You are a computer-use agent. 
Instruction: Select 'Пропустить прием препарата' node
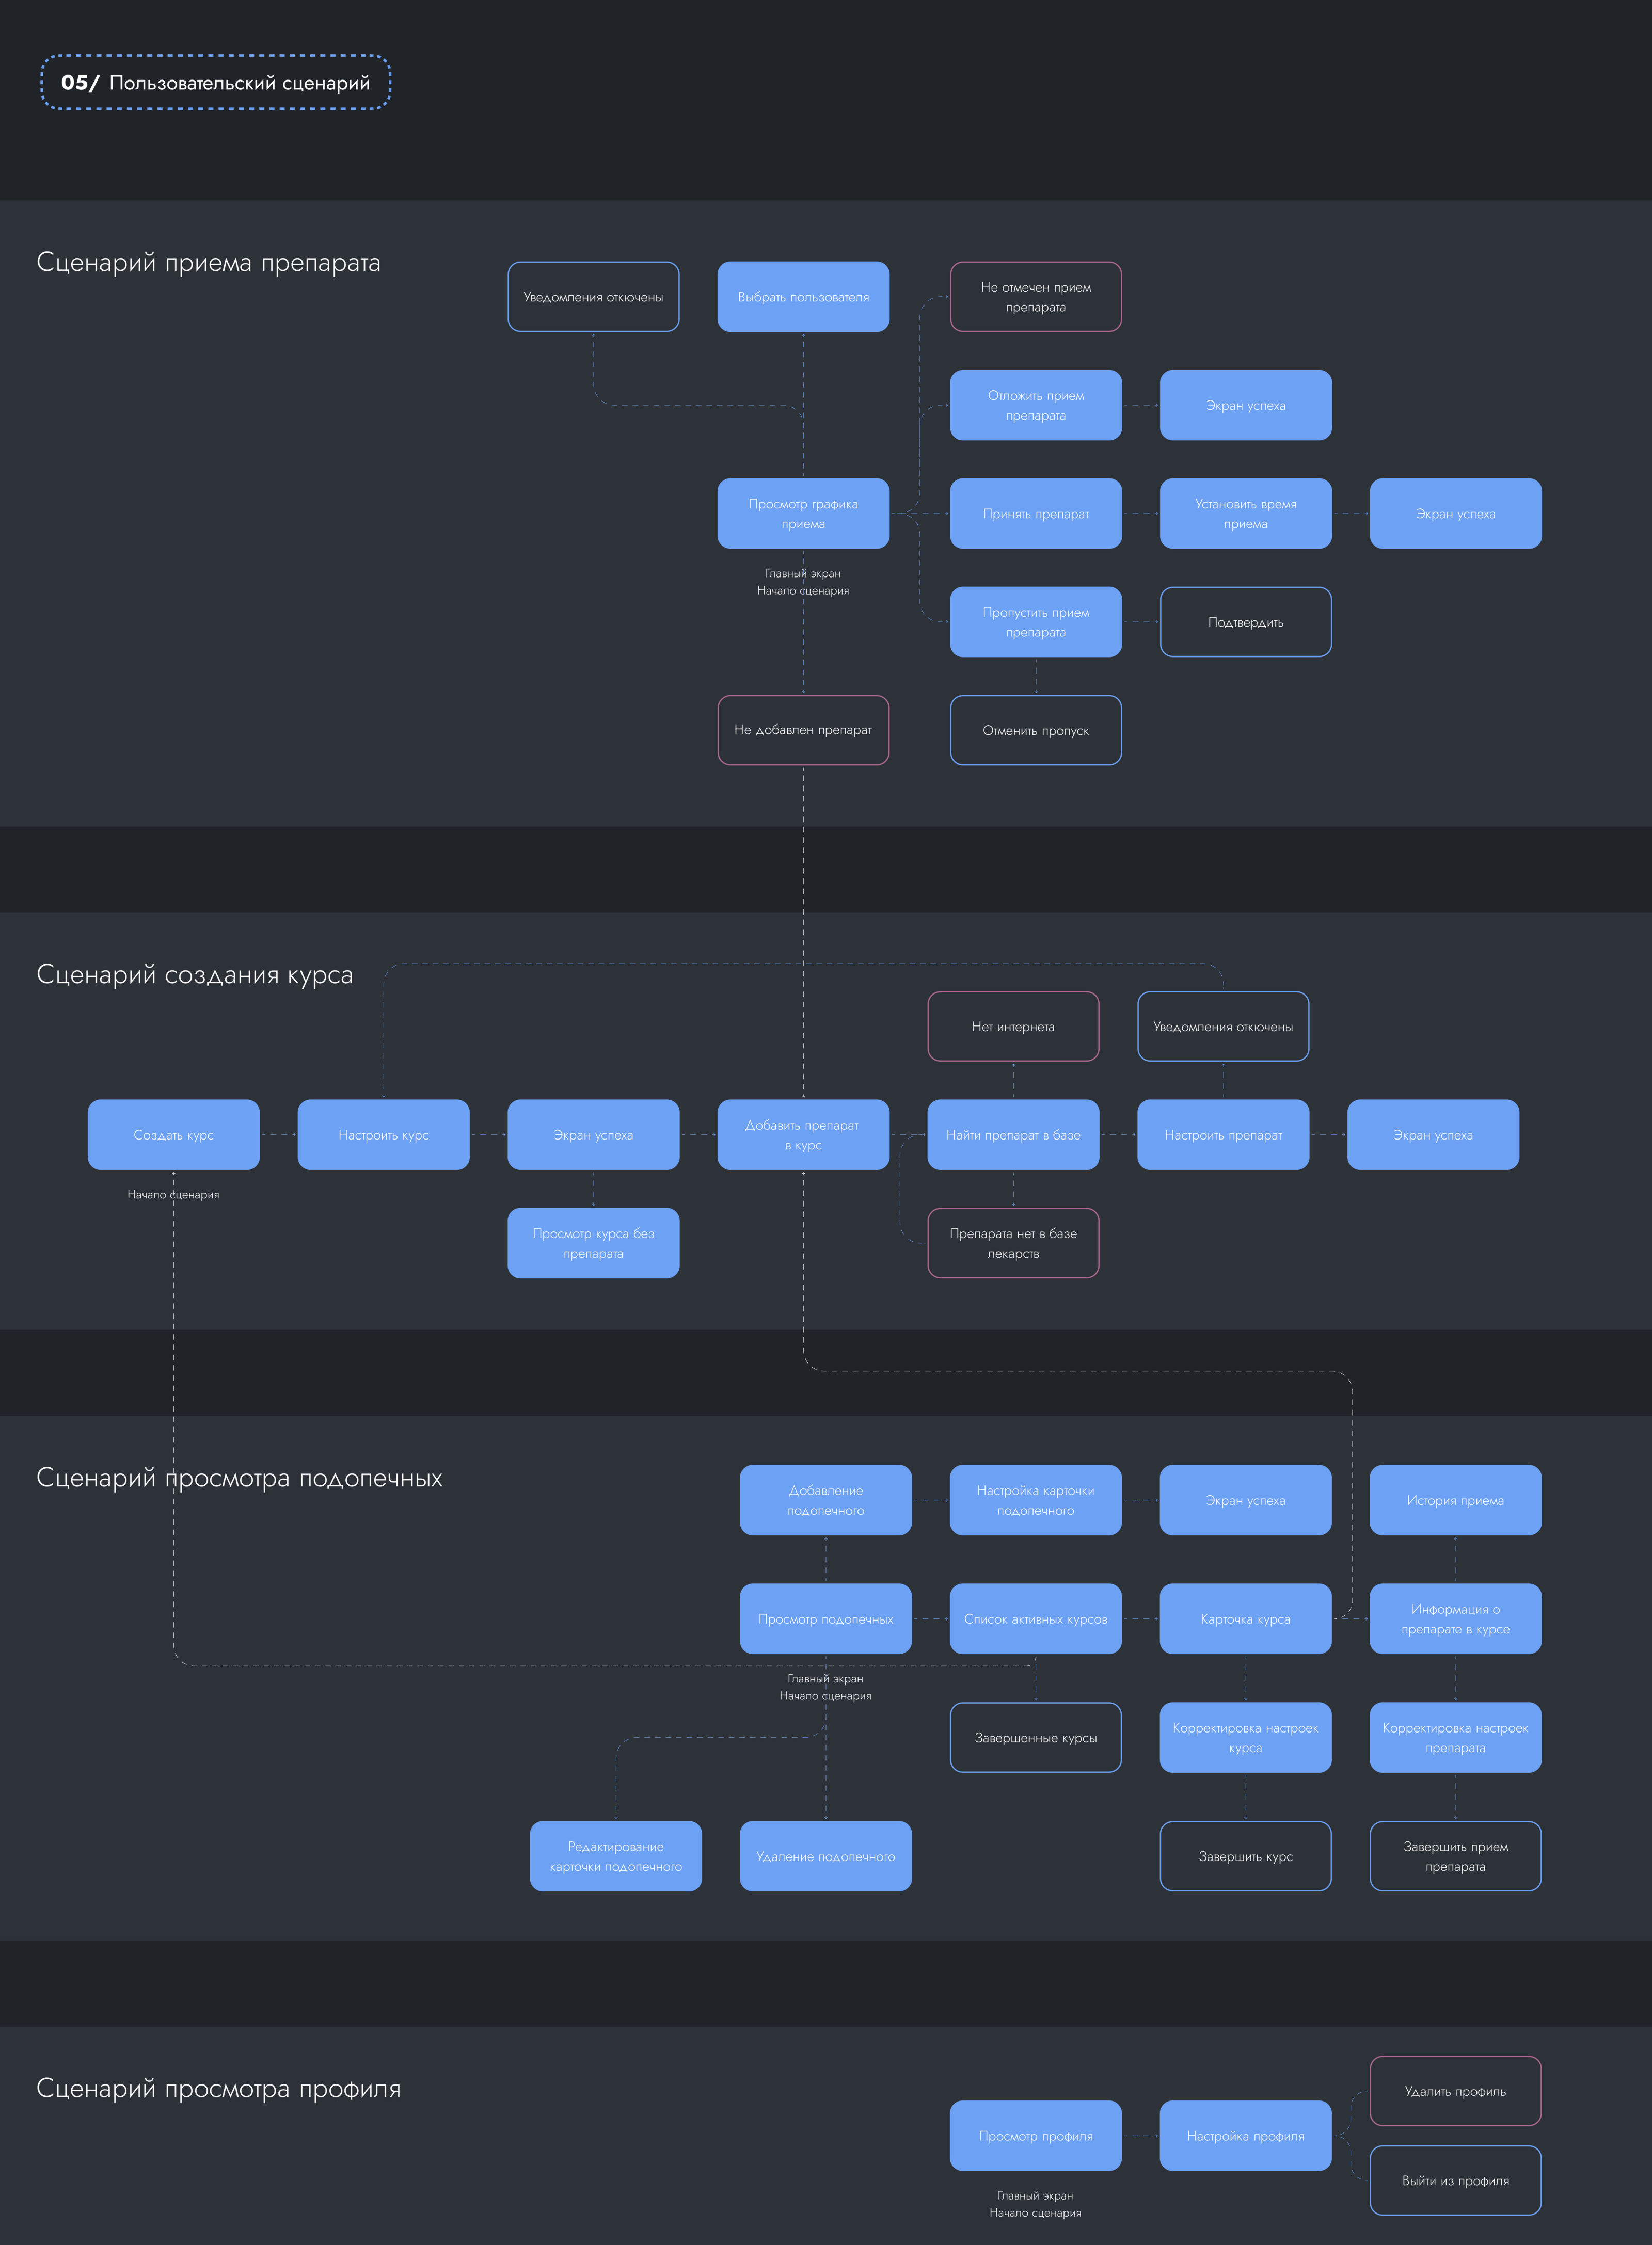pos(1035,622)
